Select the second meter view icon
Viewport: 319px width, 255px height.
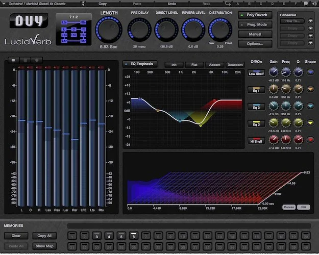[x=26, y=60]
